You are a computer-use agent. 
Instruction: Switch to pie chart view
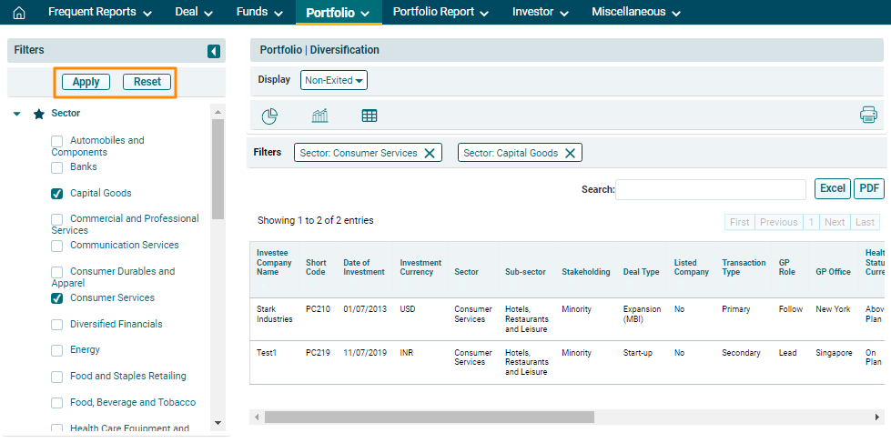(x=269, y=116)
